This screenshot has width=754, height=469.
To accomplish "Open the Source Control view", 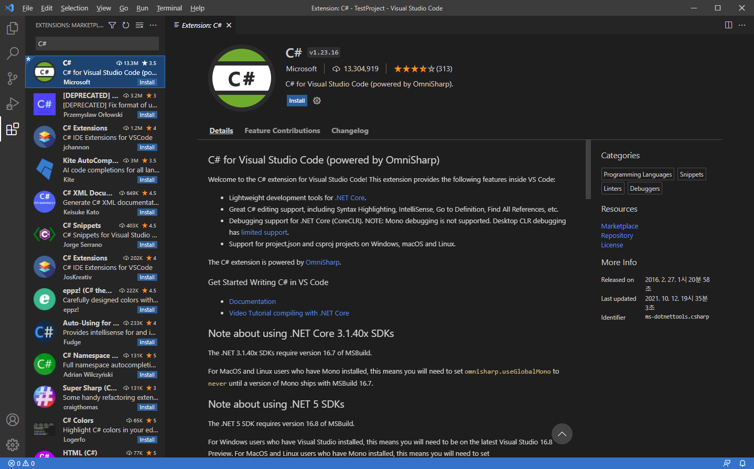I will 13,78.
